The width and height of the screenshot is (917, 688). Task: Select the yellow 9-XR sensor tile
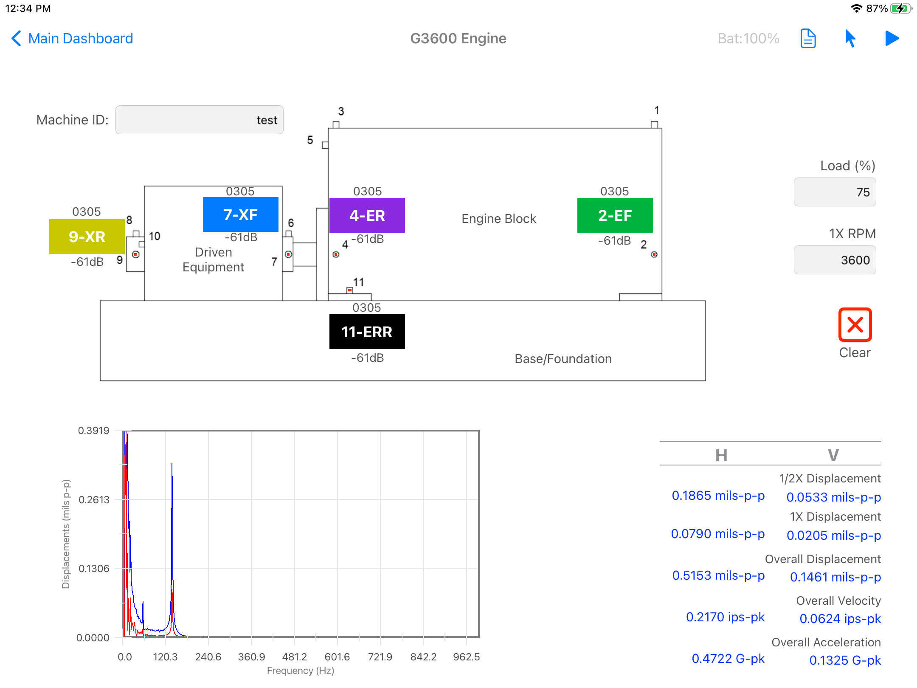click(87, 237)
